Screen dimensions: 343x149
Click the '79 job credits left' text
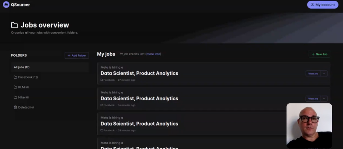[132, 54]
